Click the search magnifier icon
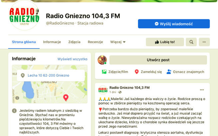 (x=191, y=42)
